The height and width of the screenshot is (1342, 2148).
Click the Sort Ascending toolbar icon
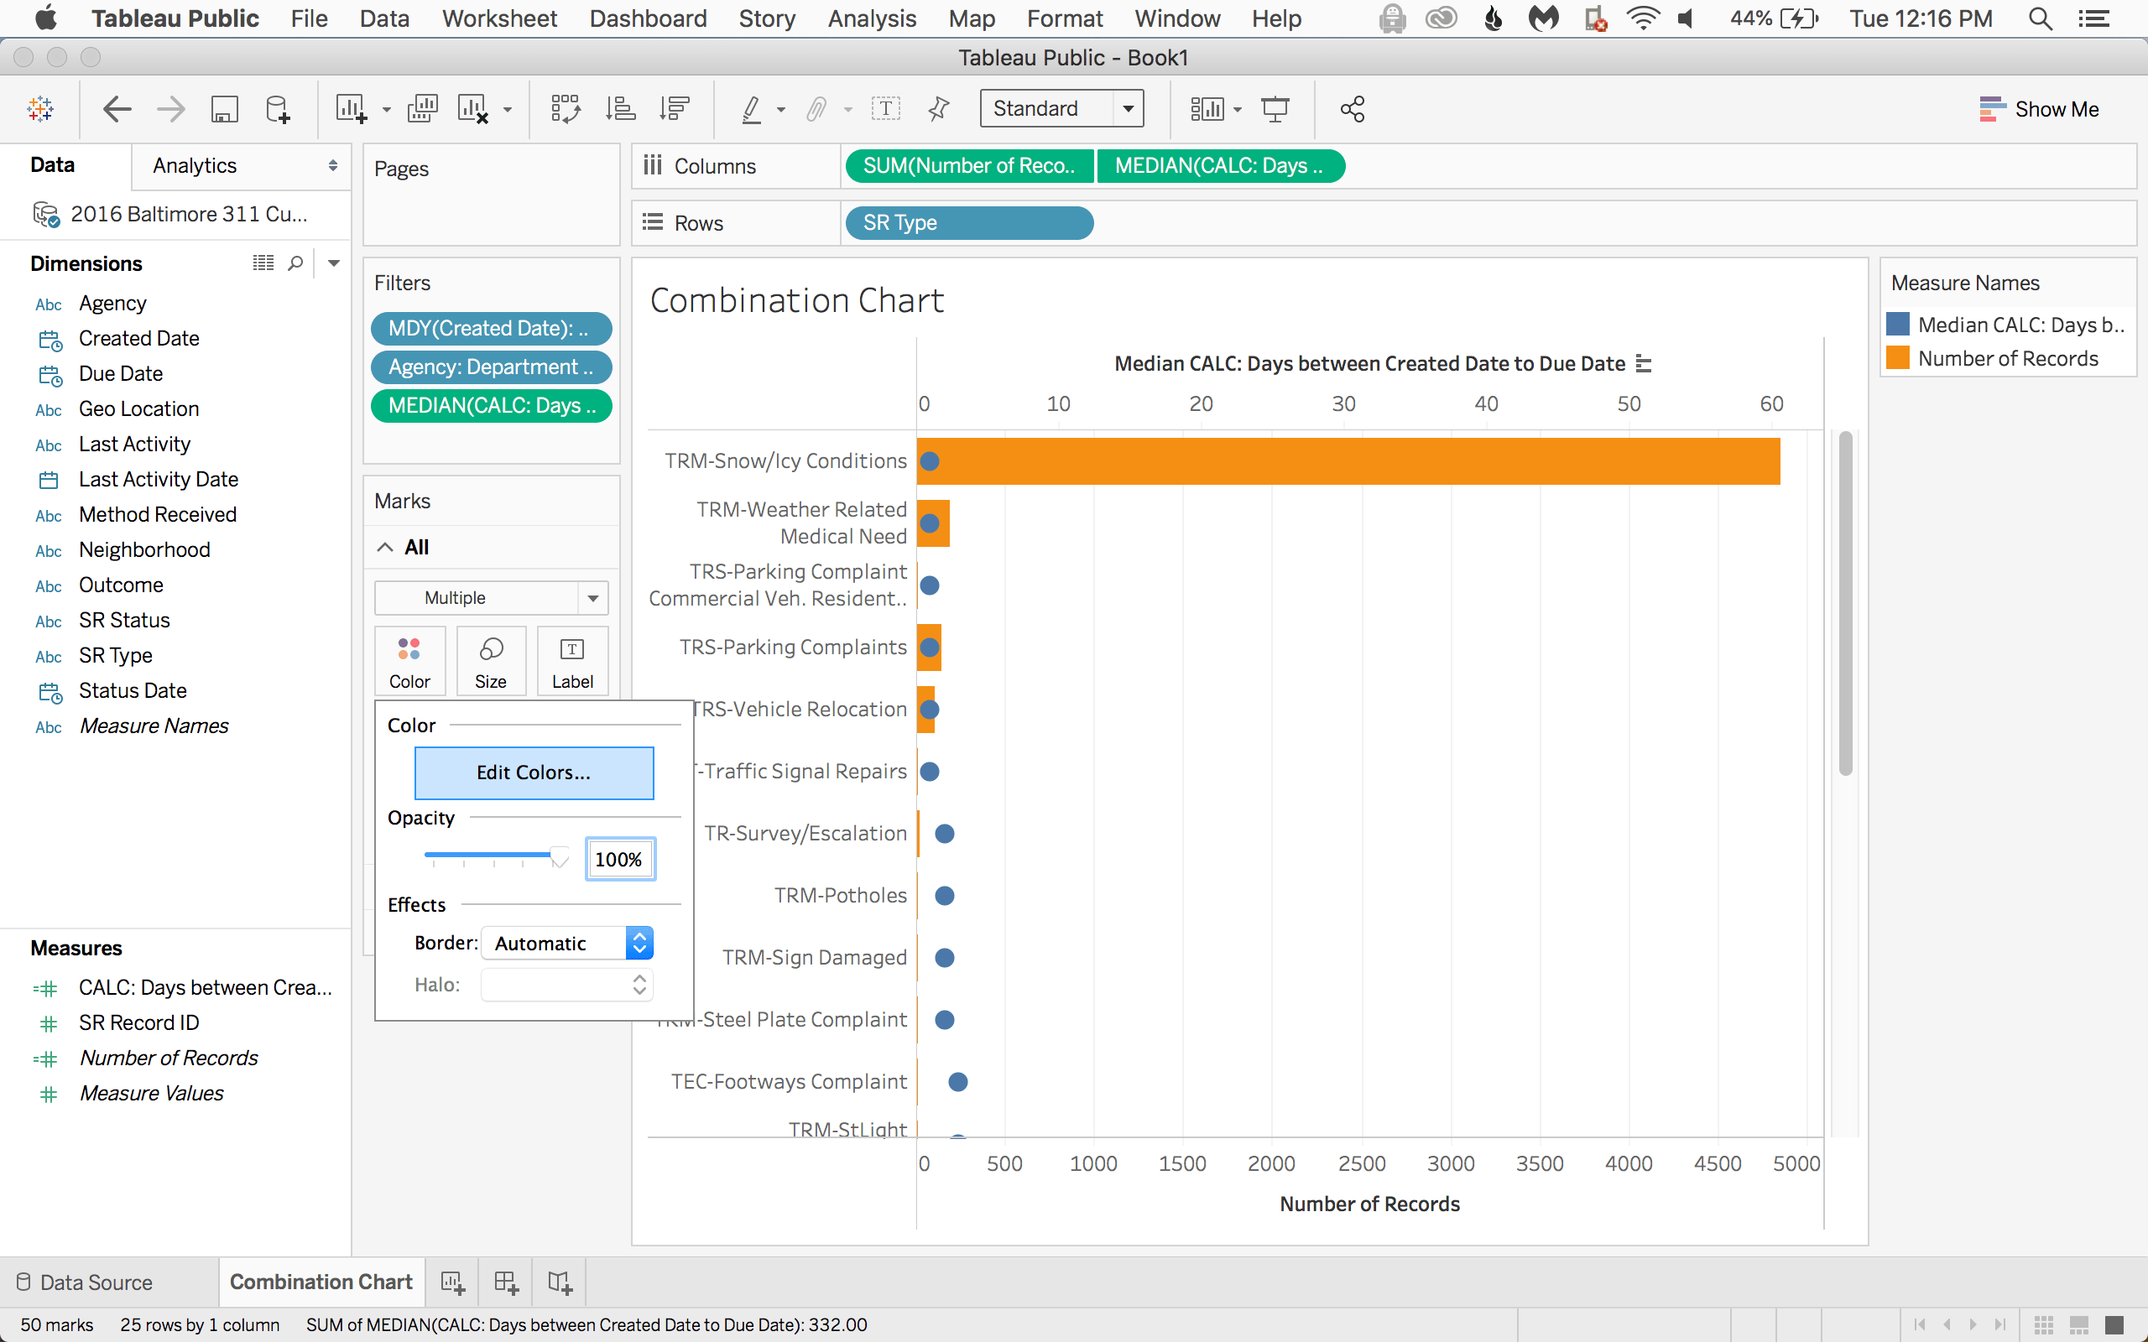click(x=620, y=109)
